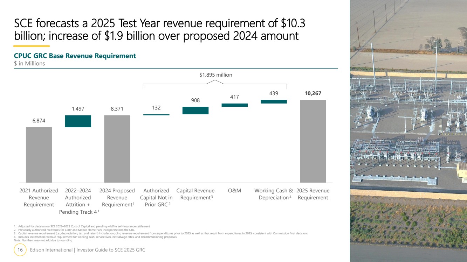Click the teal 908 Capital Revenue bar
The height and width of the screenshot is (262, 467).
[x=195, y=111]
